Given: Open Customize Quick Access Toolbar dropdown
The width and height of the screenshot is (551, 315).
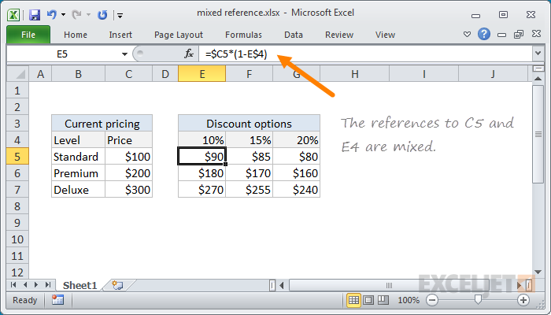Looking at the screenshot, I should pyautogui.click(x=120, y=16).
